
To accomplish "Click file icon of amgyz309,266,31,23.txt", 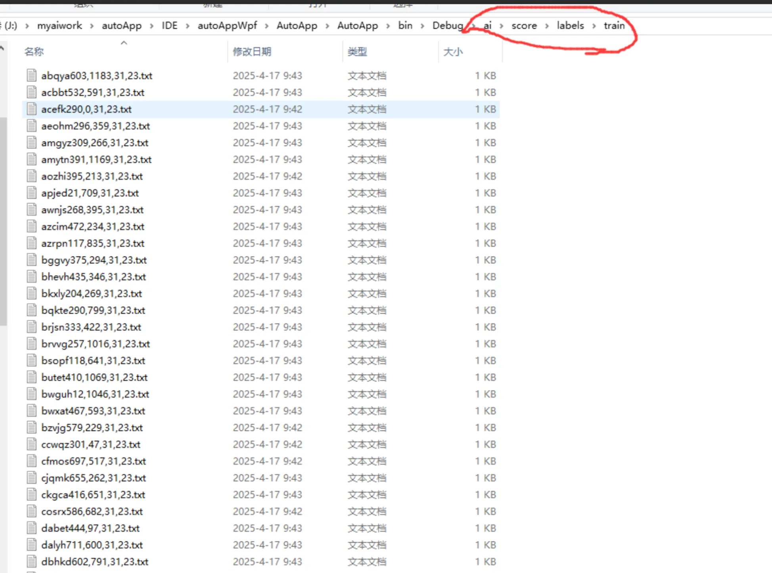I will [x=32, y=142].
